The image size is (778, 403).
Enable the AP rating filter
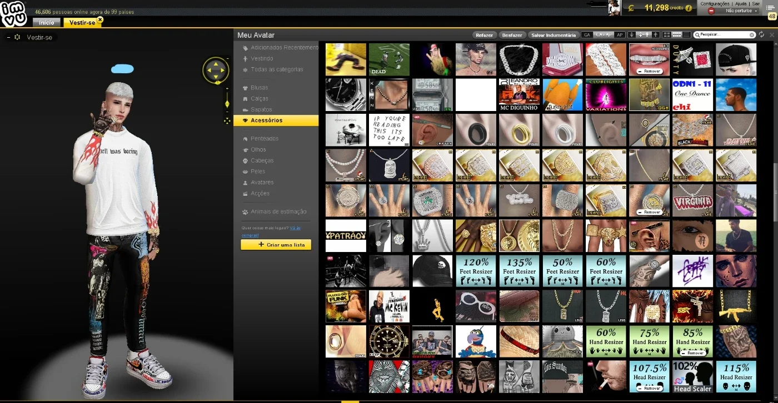click(620, 35)
